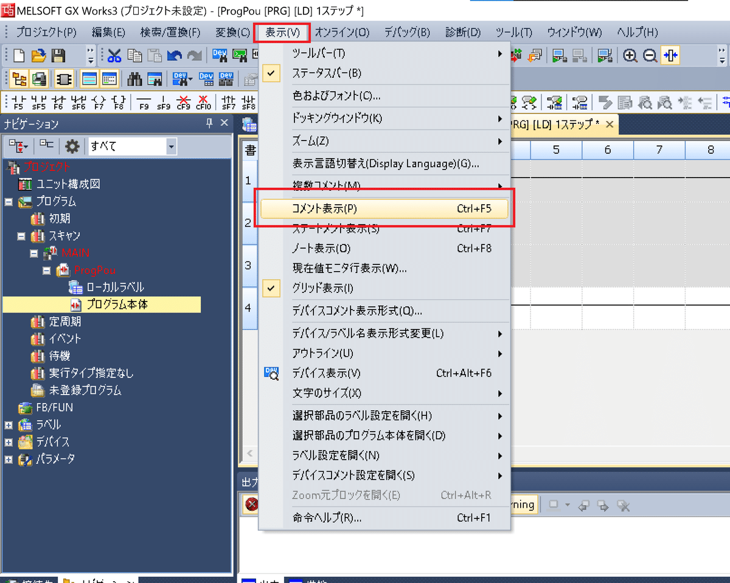Viewport: 730px width, 583px height.
Task: Save the project with floppy icon
Action: (x=58, y=56)
